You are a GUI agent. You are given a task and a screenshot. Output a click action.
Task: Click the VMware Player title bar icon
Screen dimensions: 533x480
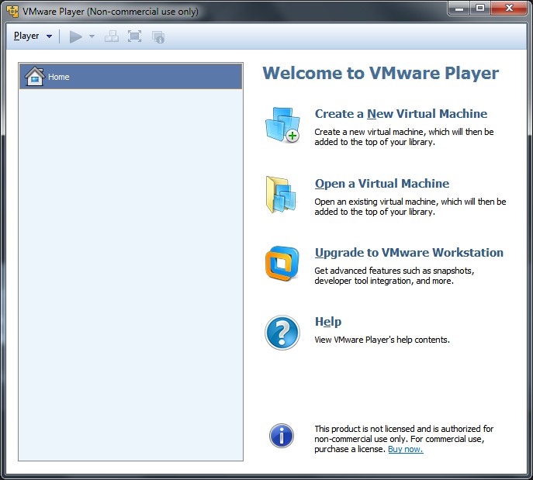click(12, 11)
